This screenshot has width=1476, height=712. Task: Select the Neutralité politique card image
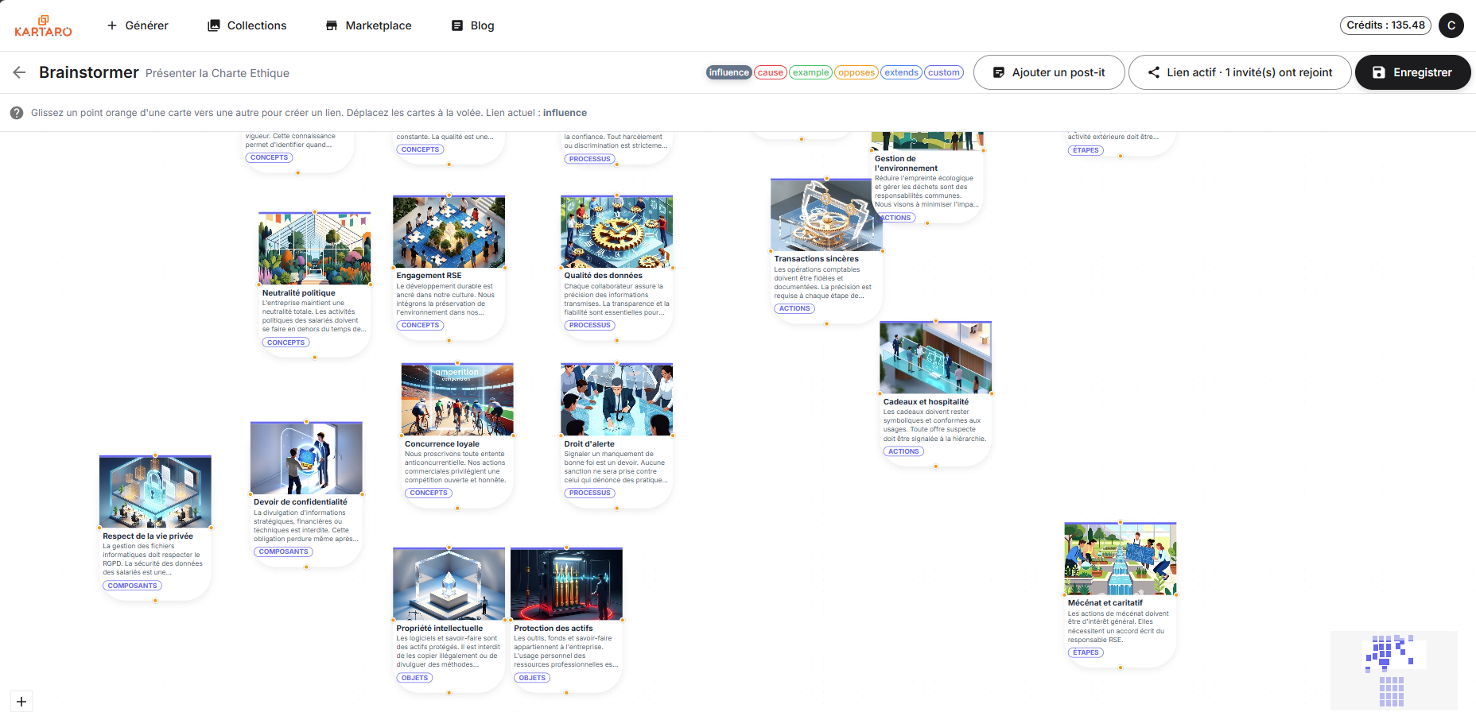coord(315,249)
